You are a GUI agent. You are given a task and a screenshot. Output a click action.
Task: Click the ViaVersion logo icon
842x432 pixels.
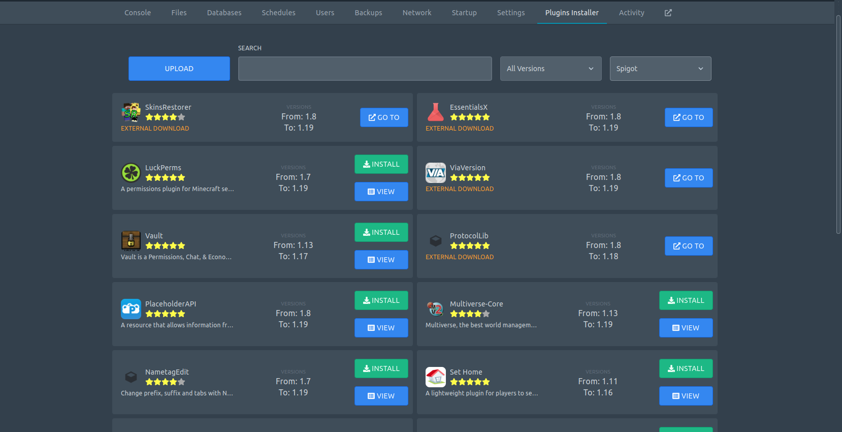click(436, 173)
